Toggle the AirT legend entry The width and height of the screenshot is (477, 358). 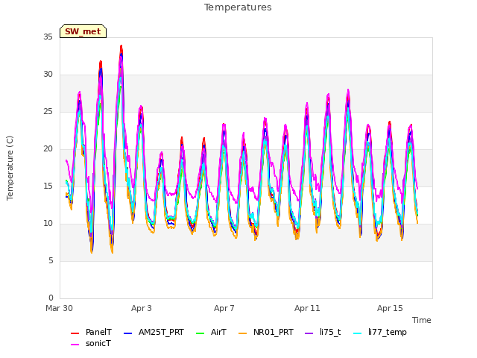[211, 332]
